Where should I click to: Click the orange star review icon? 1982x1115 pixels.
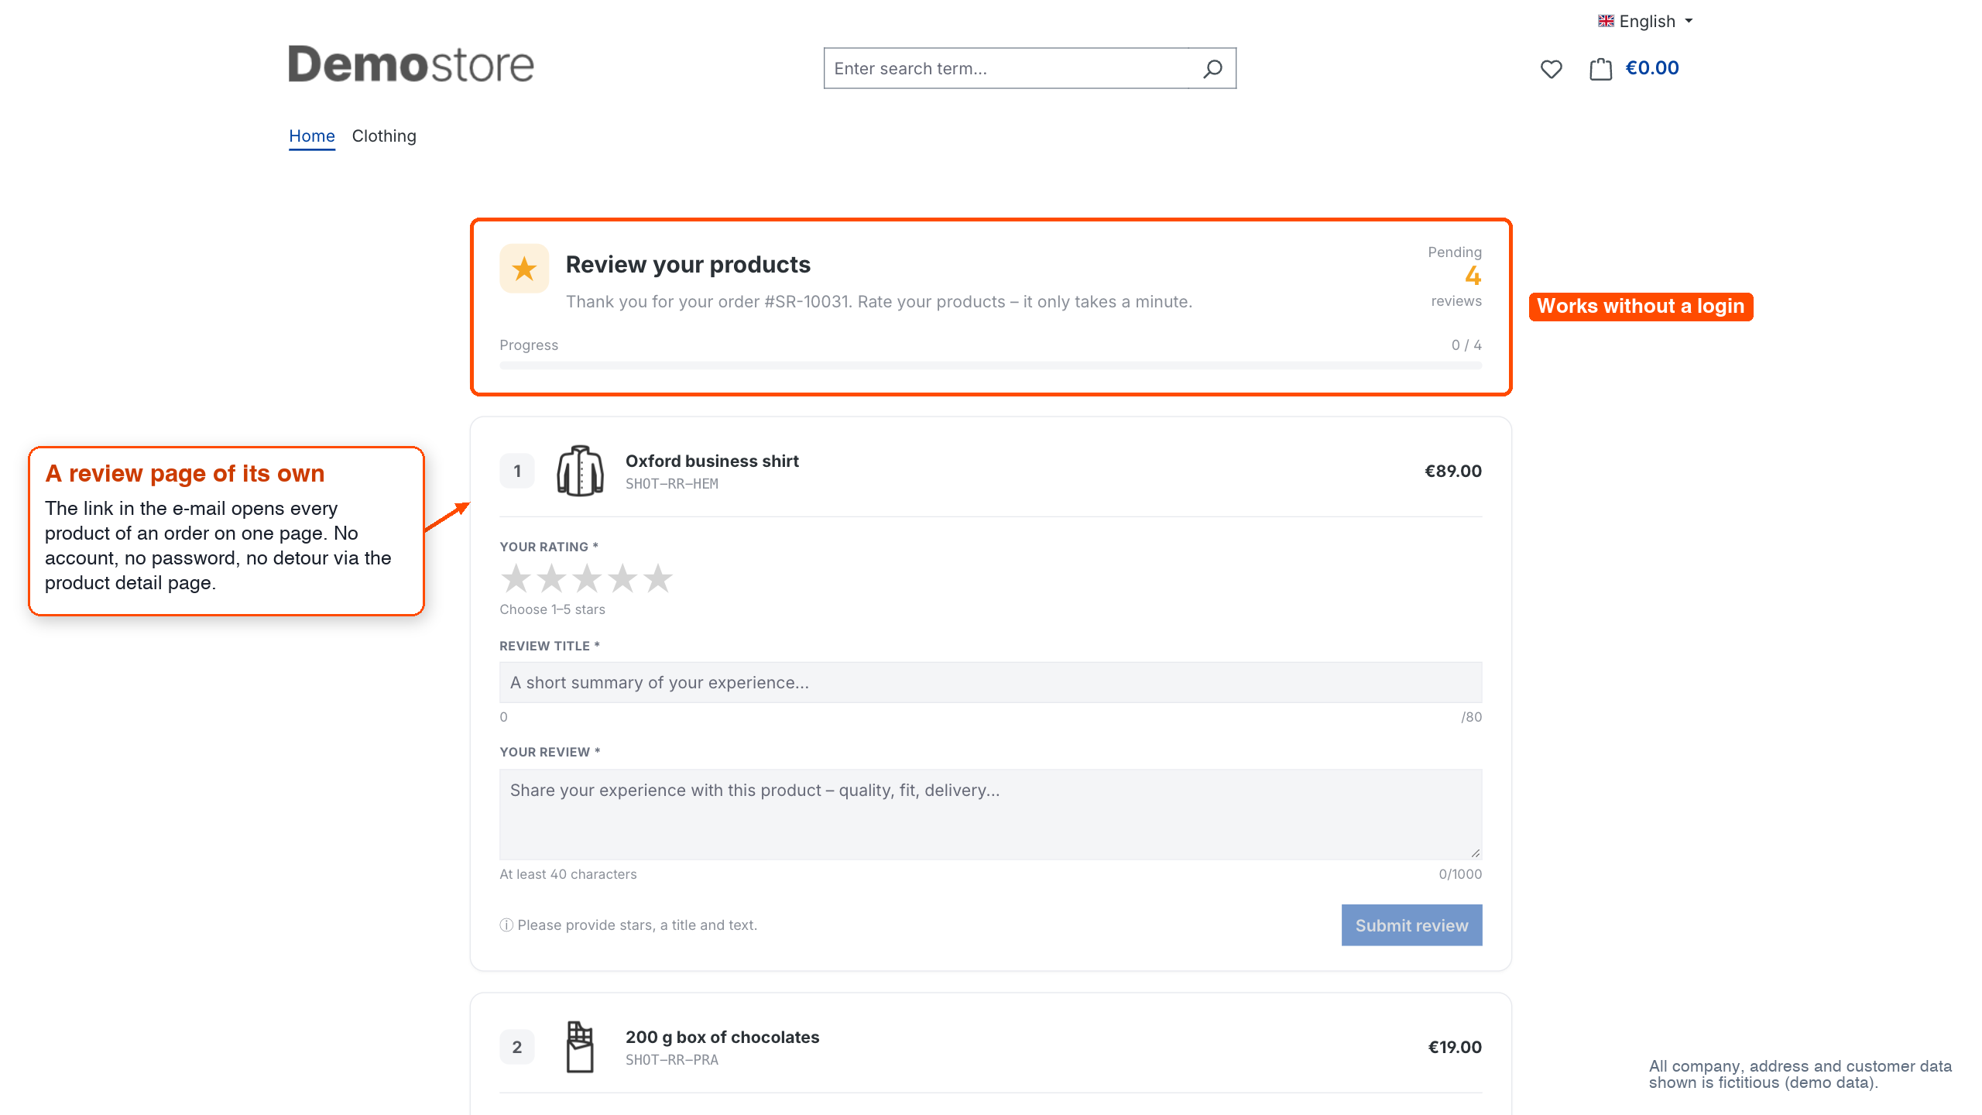coord(524,269)
